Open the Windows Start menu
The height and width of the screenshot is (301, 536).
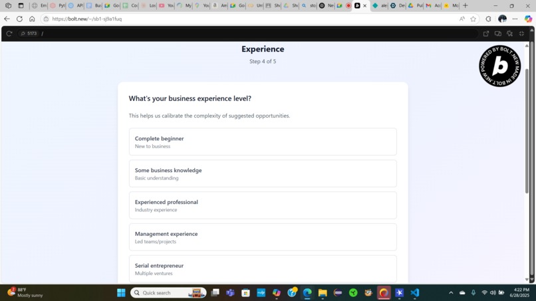point(121,293)
